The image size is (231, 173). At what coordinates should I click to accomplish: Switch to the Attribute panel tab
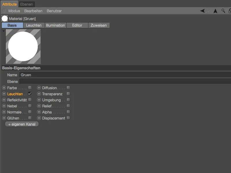[10, 4]
